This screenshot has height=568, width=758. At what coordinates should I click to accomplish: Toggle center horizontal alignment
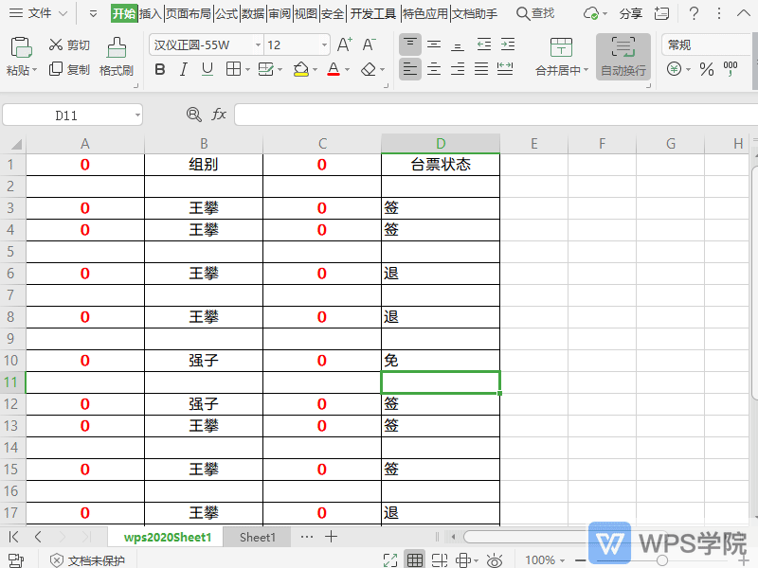434,69
